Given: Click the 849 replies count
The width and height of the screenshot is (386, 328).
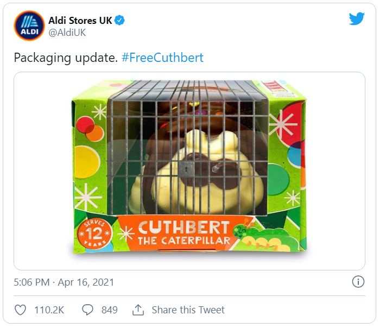Looking at the screenshot, I should pos(109,310).
